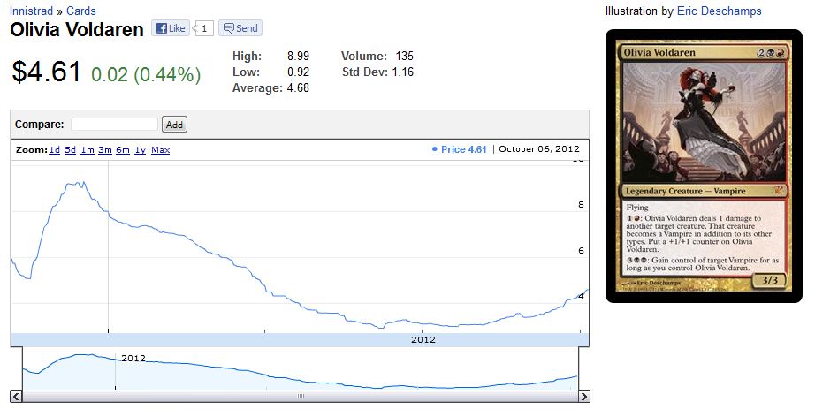This screenshot has height=417, width=815.
Task: Click the blue Price legend dot
Action: 434,149
